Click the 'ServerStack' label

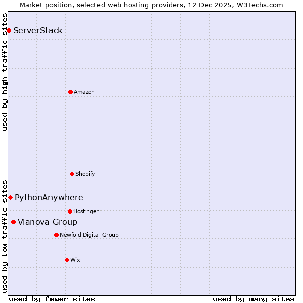tap(38, 30)
